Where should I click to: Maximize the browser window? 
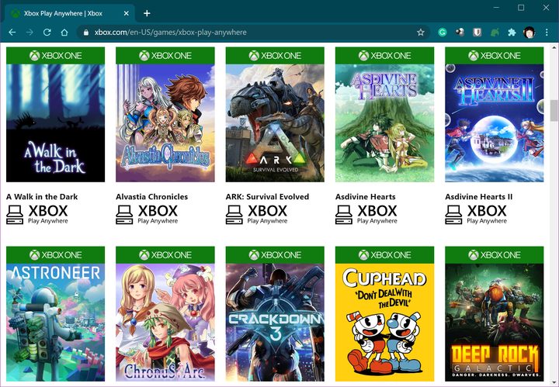coord(521,8)
